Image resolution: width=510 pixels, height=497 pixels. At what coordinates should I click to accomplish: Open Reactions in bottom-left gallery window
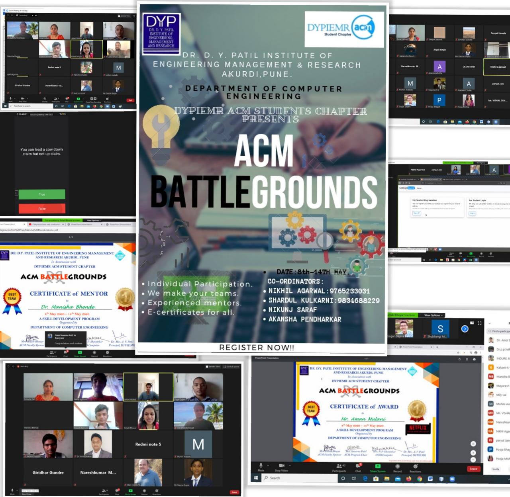click(156, 491)
